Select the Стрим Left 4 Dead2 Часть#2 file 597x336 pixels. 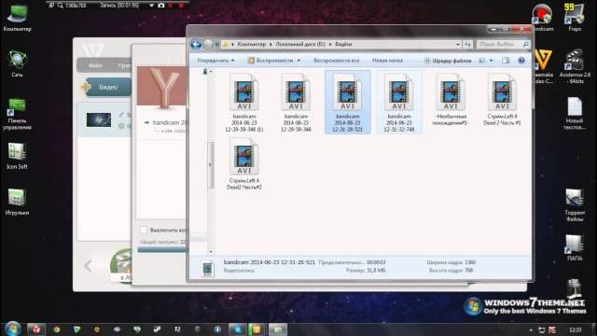(244, 164)
